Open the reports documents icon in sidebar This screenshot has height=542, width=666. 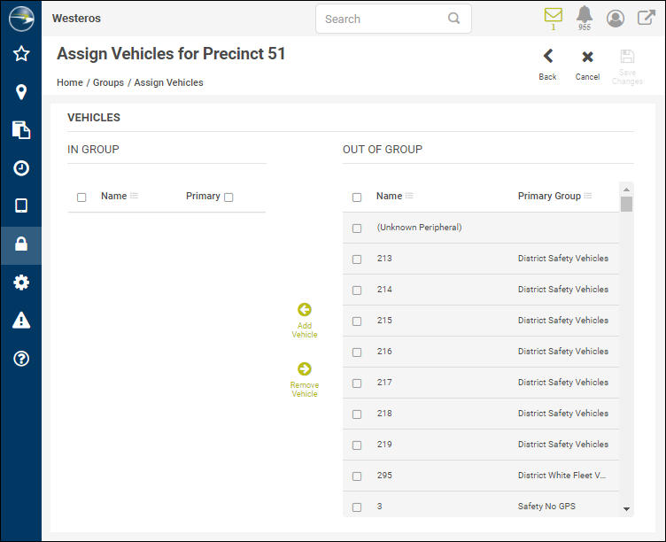[21, 130]
